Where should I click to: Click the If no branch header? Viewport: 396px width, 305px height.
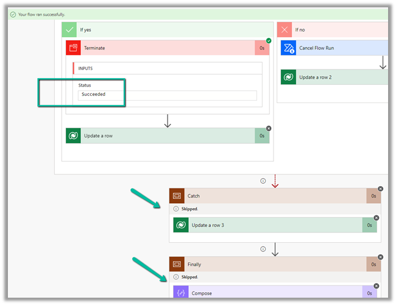[333, 30]
